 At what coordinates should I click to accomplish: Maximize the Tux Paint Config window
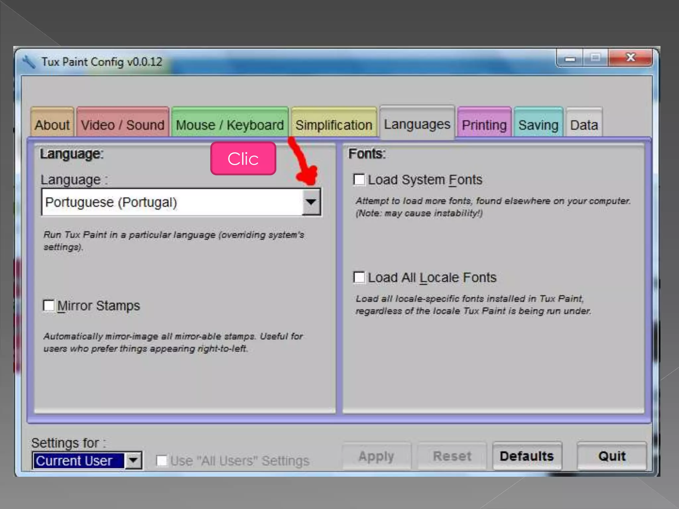pos(595,58)
